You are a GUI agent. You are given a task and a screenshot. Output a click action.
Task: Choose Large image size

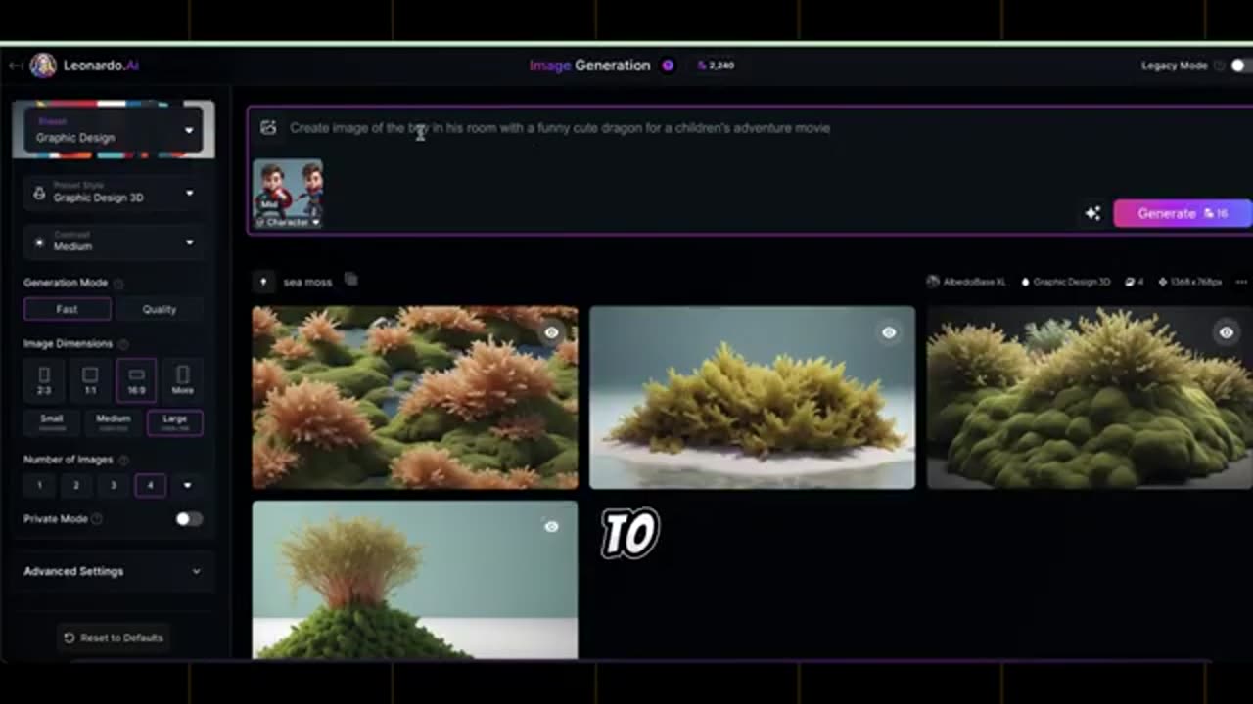tap(174, 422)
